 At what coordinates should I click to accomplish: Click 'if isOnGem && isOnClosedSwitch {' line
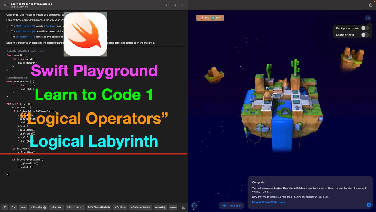point(36,111)
